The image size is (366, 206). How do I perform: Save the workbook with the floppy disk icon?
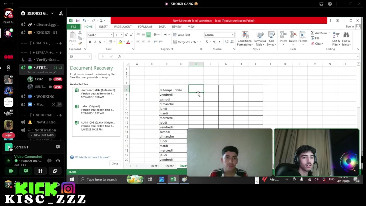[x=77, y=21]
